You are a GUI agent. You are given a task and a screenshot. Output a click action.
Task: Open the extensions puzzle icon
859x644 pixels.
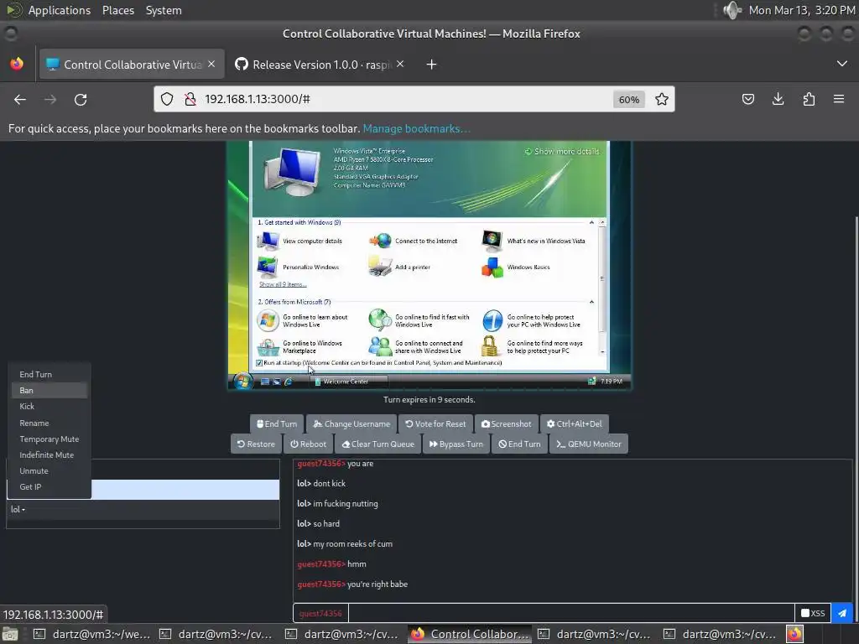tap(809, 99)
